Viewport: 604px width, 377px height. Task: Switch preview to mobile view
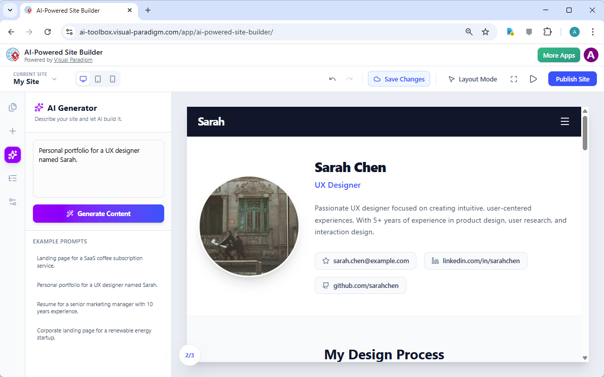[x=112, y=79]
